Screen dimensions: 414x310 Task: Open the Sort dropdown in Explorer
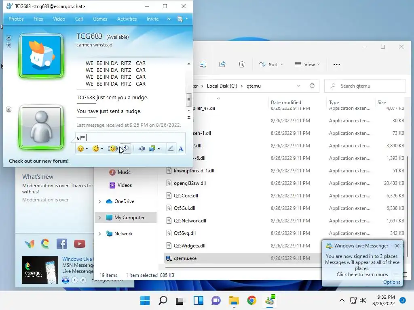coord(271,64)
